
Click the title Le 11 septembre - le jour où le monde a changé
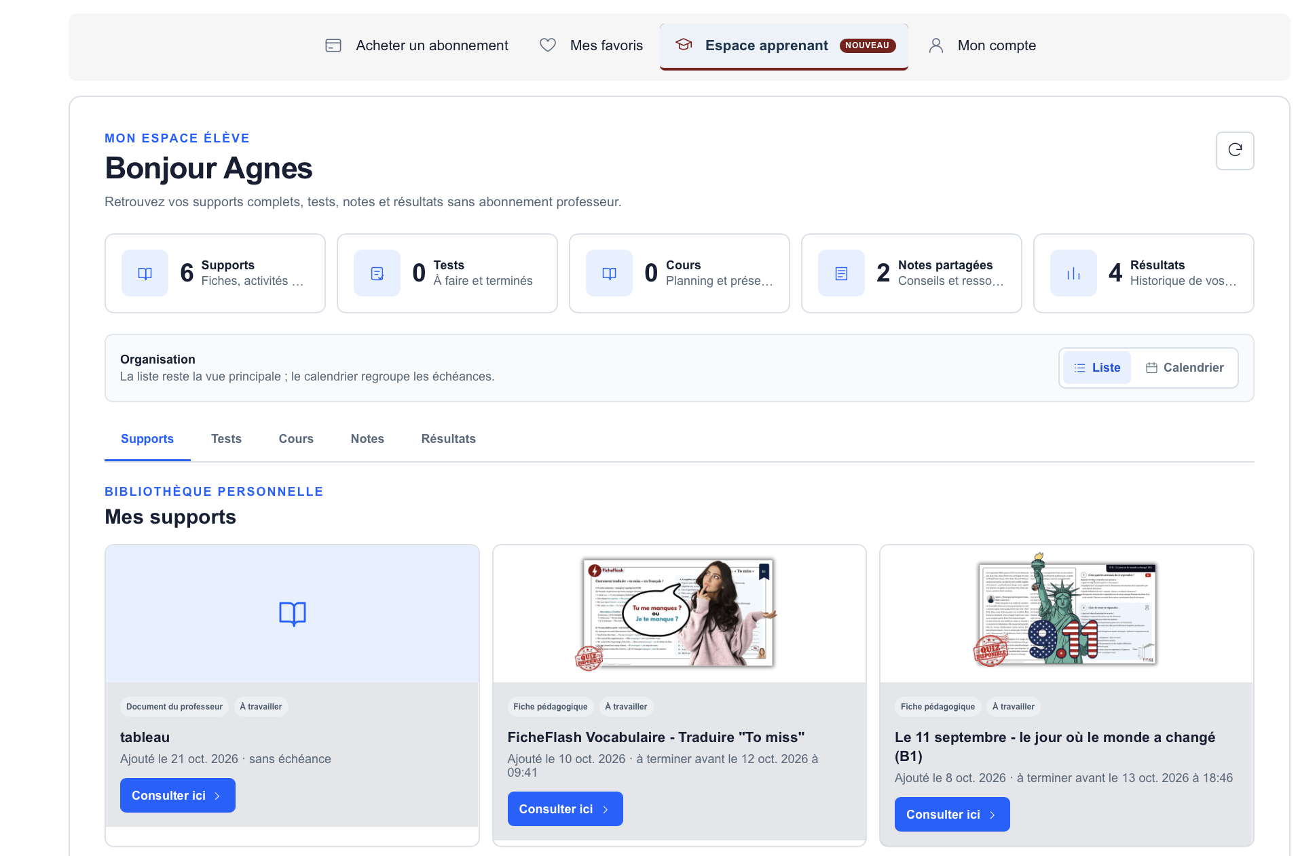(x=1055, y=747)
